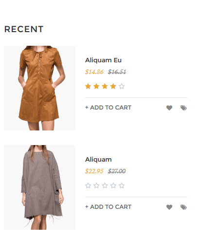Image resolution: width=198 pixels, height=240 pixels.
Task: Click the RECENT section heading
Action: pyautogui.click(x=24, y=29)
